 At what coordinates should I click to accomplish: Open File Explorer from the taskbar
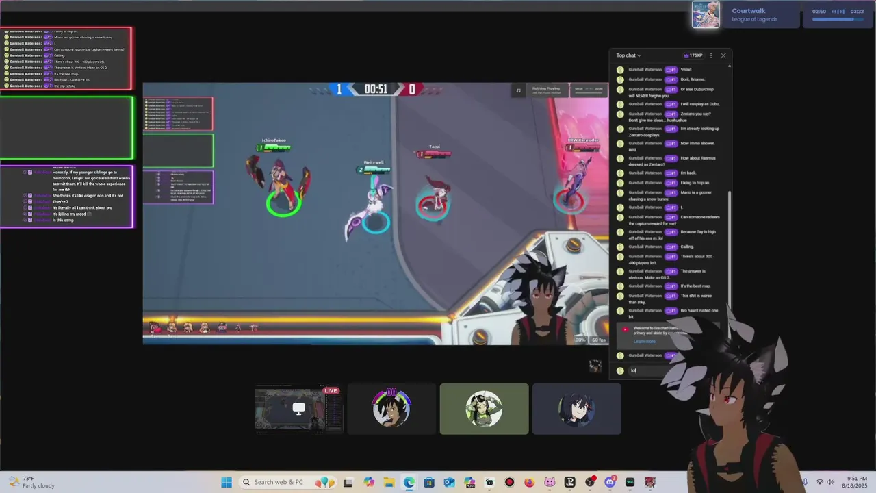point(389,482)
